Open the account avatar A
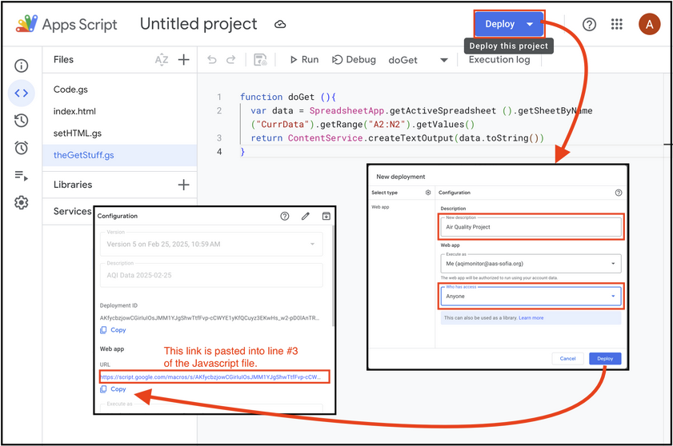This screenshot has width=673, height=446. [x=650, y=25]
